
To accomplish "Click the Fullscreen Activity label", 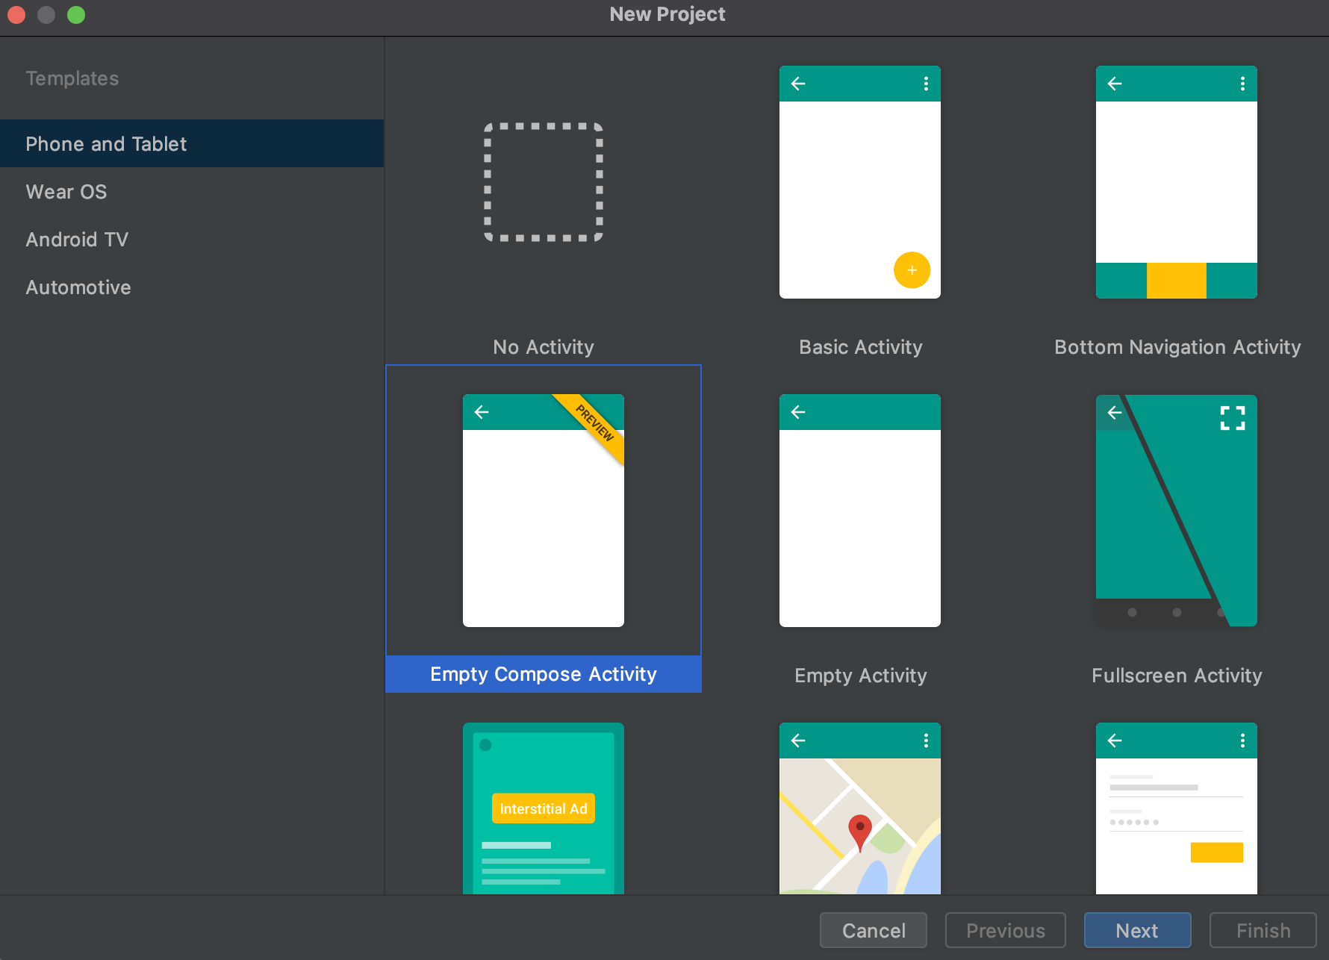I will 1177,676.
